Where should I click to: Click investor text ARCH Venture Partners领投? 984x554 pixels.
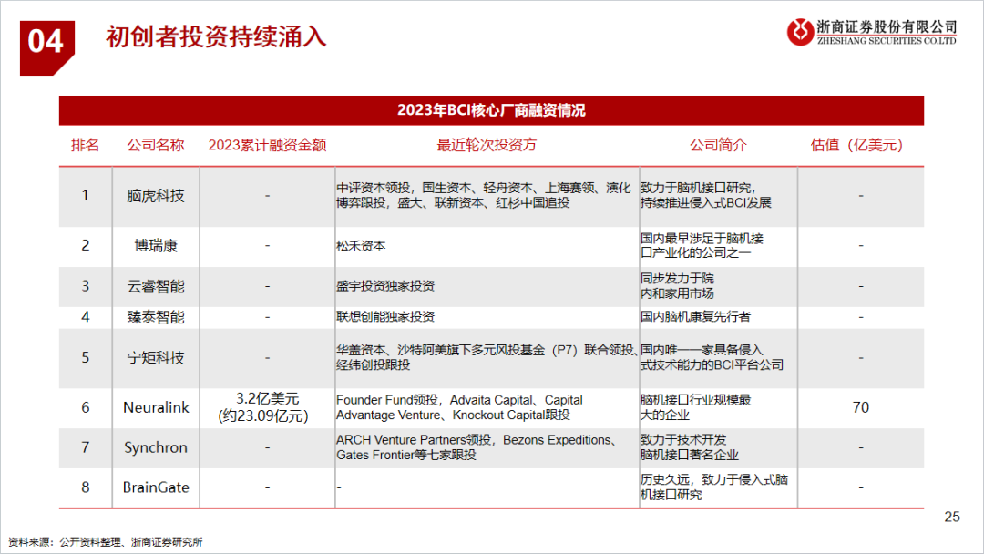(477, 447)
